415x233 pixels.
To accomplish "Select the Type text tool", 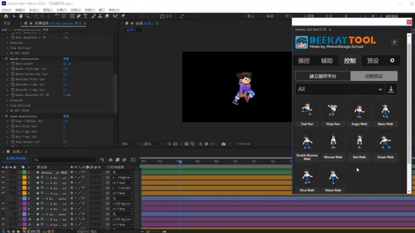I will 85,16.
